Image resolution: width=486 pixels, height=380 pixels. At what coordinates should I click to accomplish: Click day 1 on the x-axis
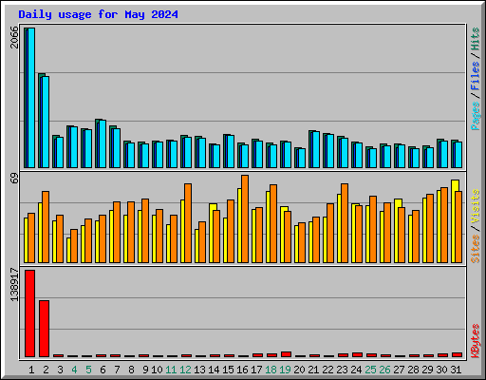pyautogui.click(x=31, y=370)
